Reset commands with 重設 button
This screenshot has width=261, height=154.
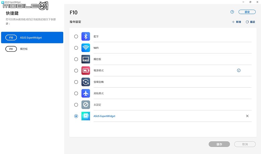250,22
